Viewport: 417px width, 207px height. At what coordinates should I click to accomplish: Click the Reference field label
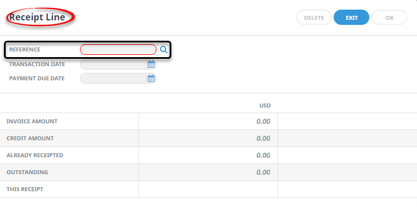pyautogui.click(x=25, y=50)
